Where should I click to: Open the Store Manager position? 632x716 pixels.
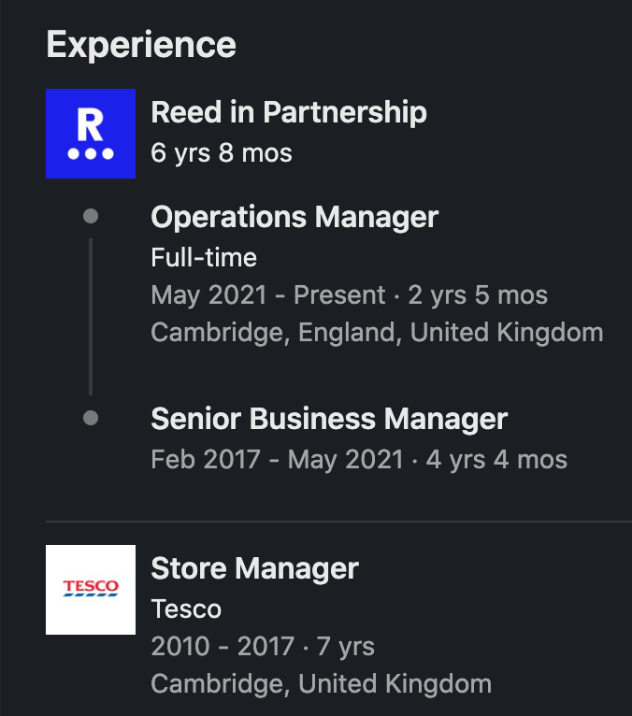point(254,569)
